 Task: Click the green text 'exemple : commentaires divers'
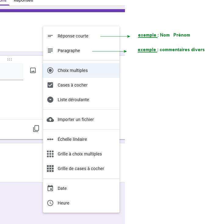point(171,50)
